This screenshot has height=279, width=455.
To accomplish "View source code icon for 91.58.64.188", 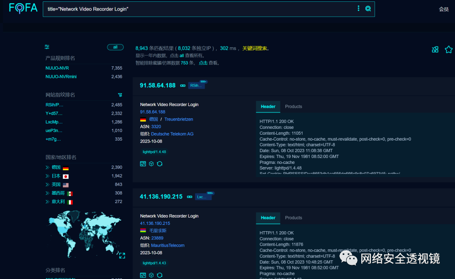I will coord(143,164).
